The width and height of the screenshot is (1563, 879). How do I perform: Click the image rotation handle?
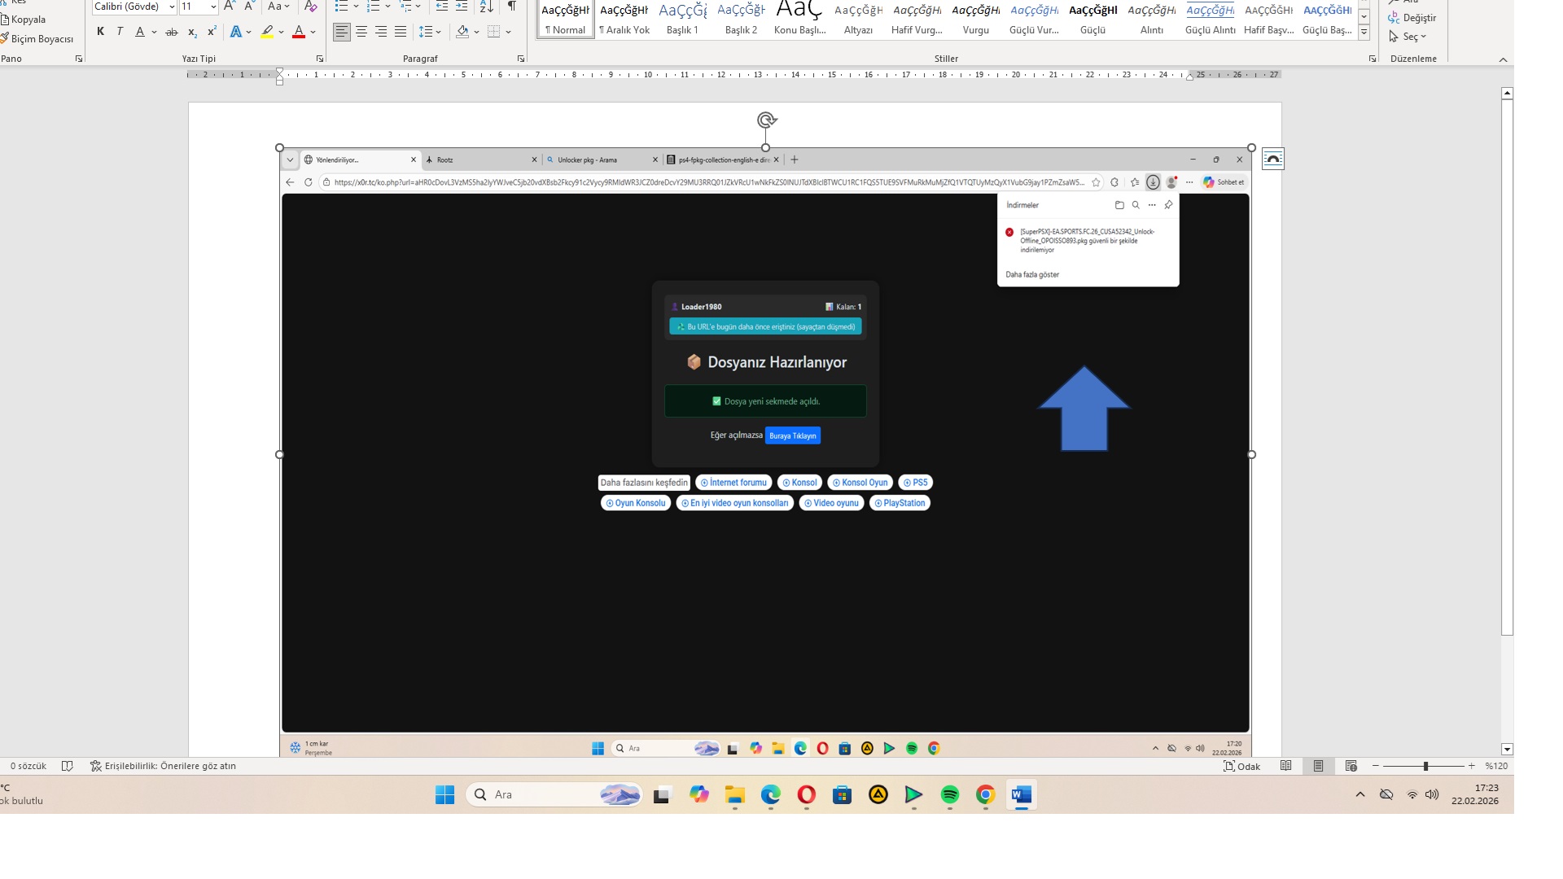pyautogui.click(x=766, y=120)
